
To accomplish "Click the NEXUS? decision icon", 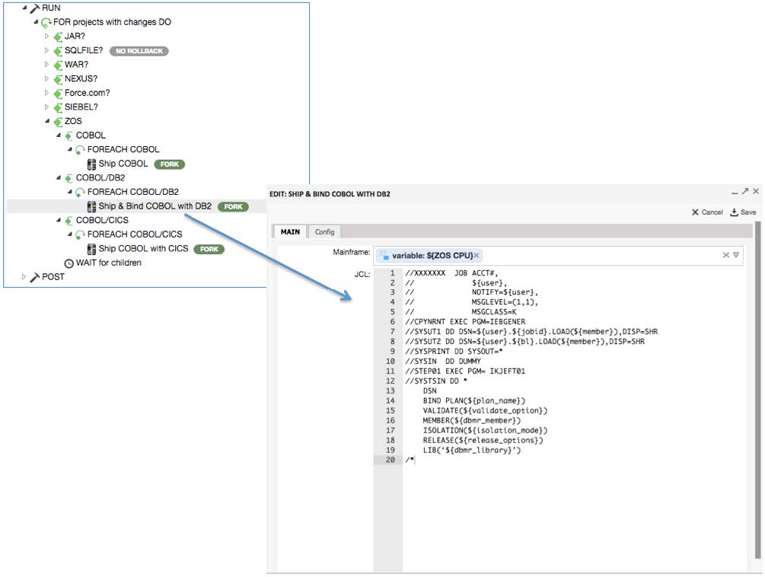I will point(58,78).
